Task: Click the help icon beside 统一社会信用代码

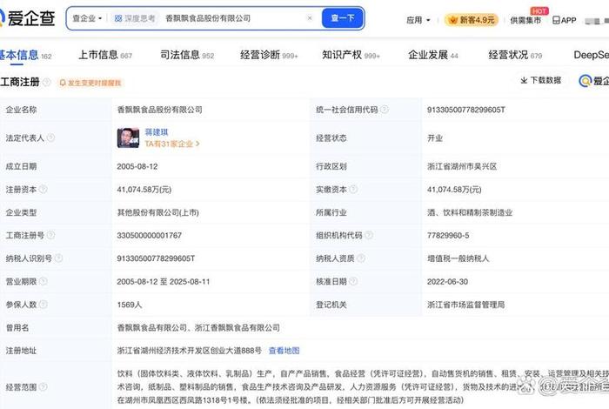Action: pyautogui.click(x=385, y=110)
